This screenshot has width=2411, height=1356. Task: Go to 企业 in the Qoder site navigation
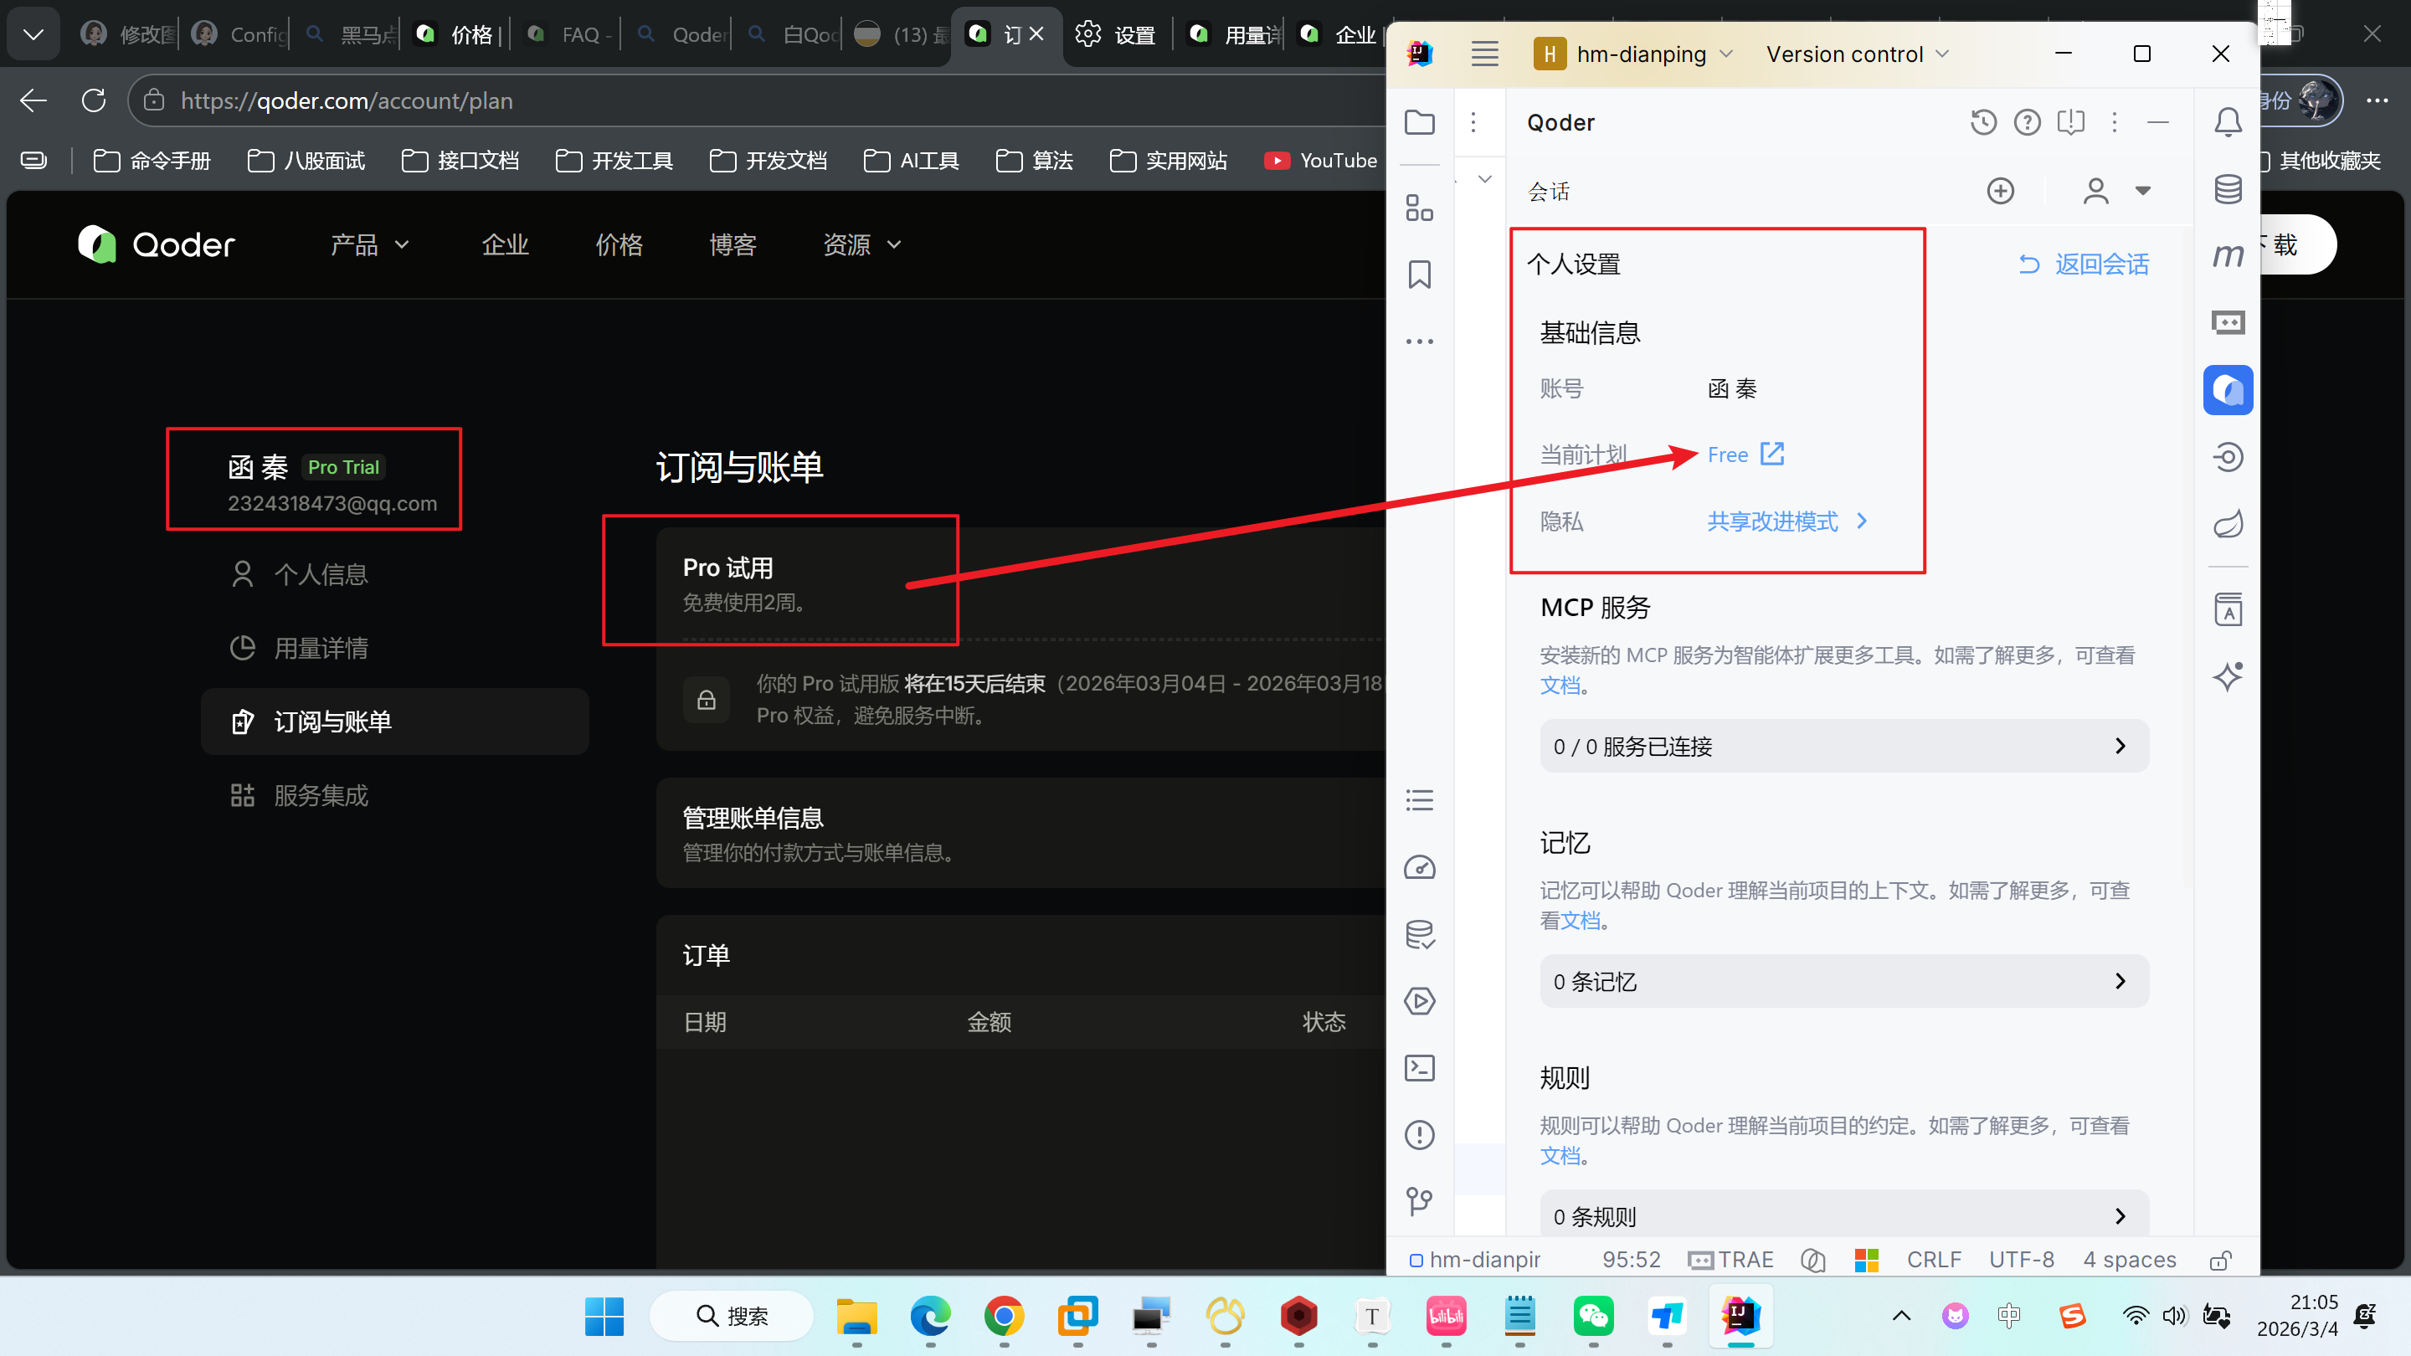pyautogui.click(x=506, y=245)
